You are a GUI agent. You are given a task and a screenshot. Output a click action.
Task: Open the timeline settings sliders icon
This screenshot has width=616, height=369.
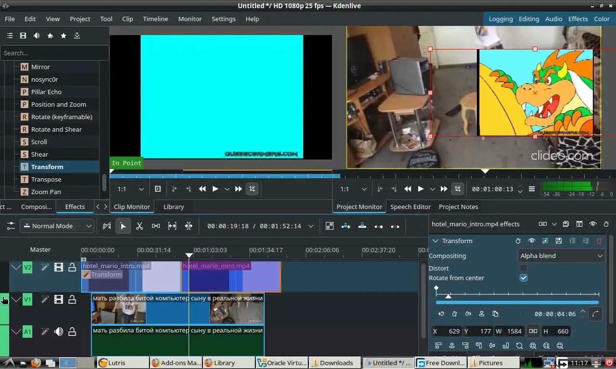[x=11, y=226]
